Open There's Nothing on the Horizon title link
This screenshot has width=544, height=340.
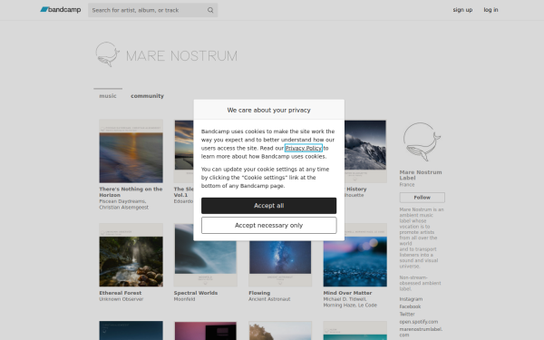click(x=131, y=192)
